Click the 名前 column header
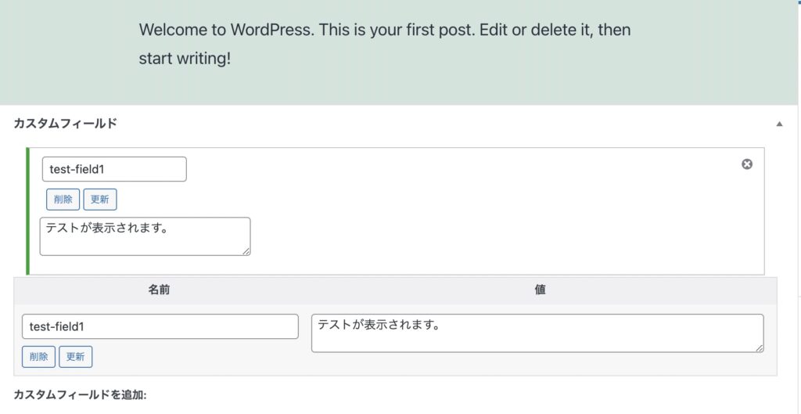The height and width of the screenshot is (414, 801). (160, 290)
